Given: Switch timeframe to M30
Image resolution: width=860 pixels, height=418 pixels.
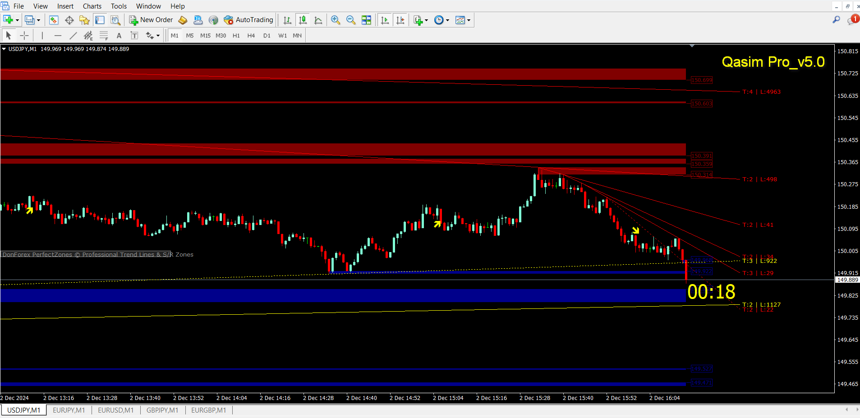Looking at the screenshot, I should 221,35.
